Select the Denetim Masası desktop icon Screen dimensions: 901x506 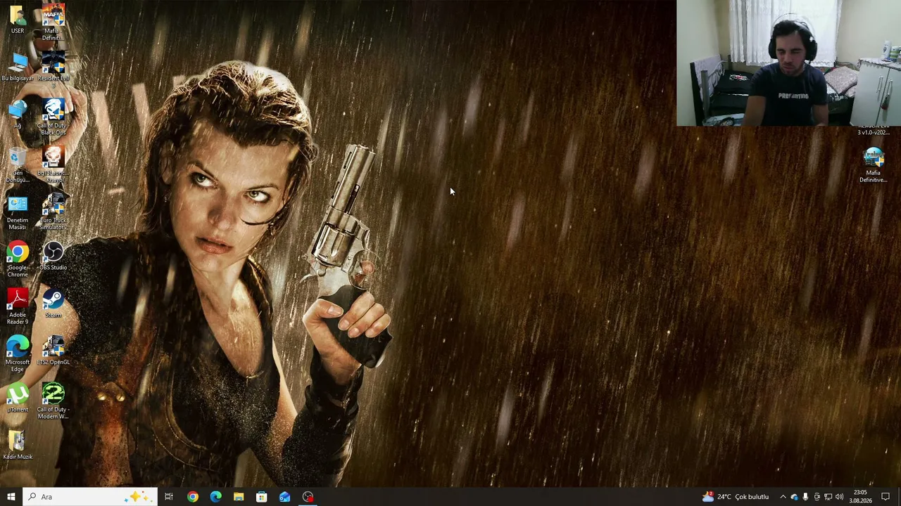18,212
